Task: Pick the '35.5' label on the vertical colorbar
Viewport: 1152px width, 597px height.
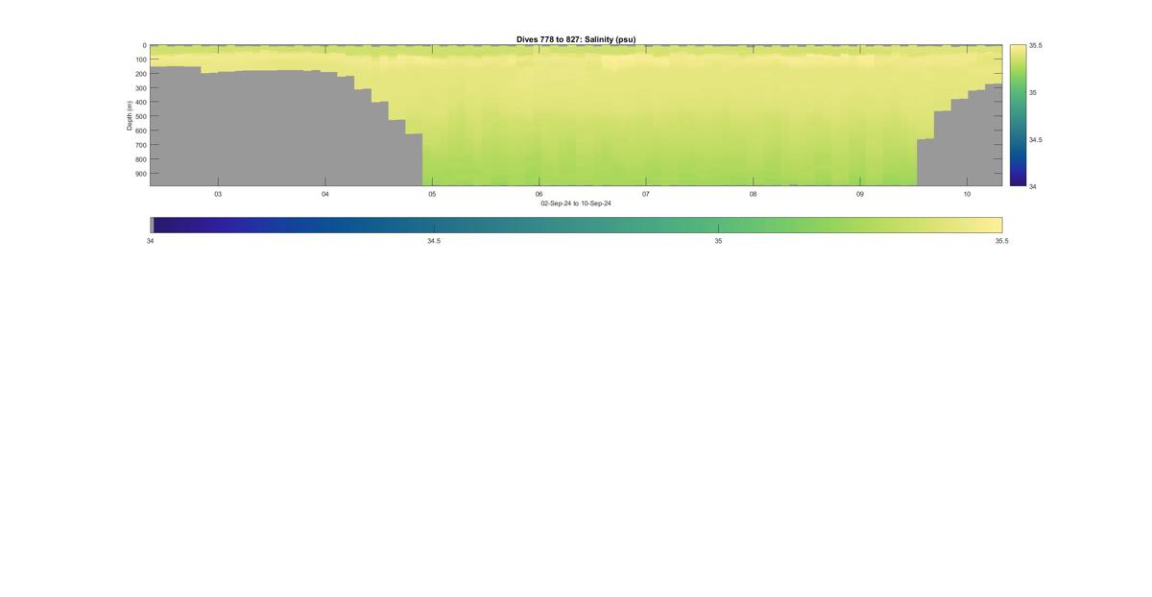Action: pos(1036,45)
